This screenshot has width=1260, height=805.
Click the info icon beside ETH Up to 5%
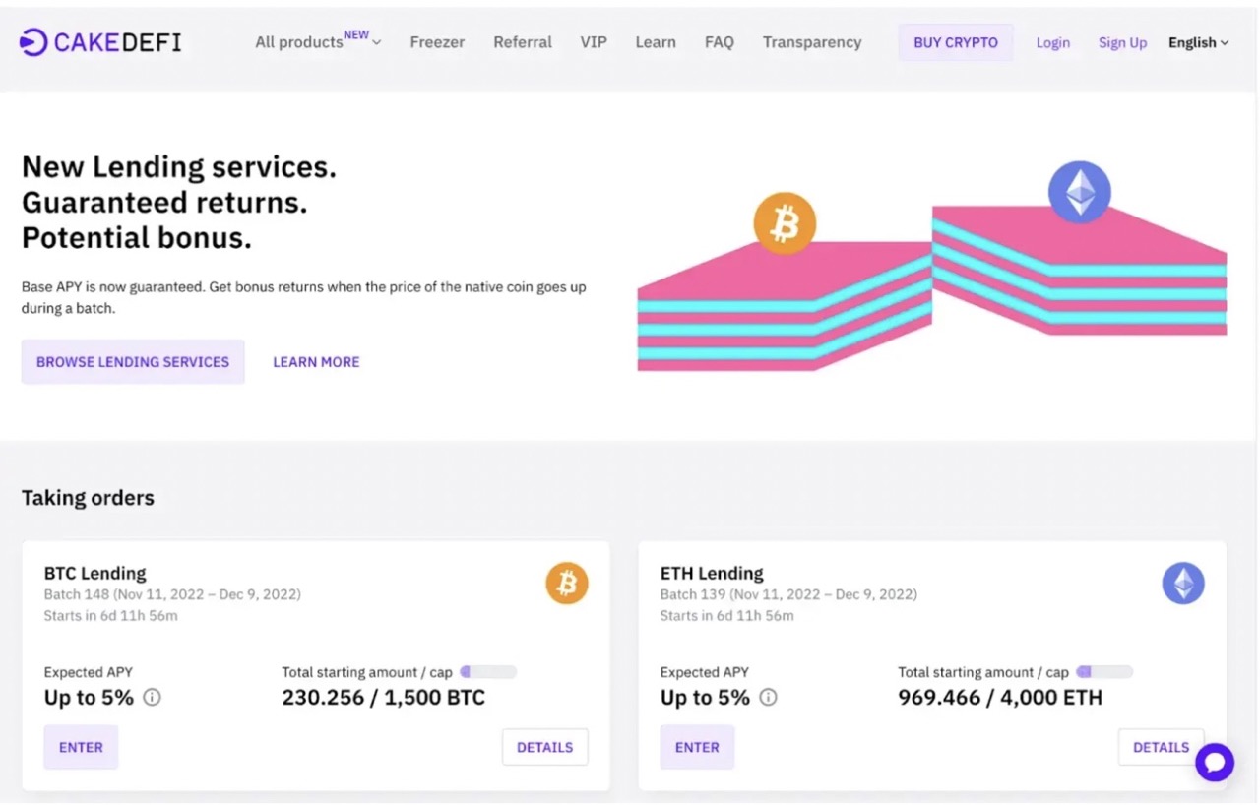[768, 698]
